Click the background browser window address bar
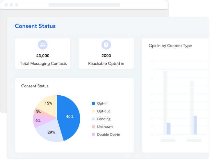The image size is (210, 160). tap(84, 5)
